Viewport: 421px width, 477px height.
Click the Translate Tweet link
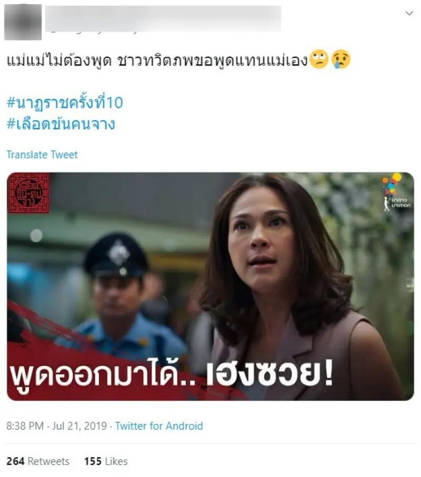pos(42,155)
